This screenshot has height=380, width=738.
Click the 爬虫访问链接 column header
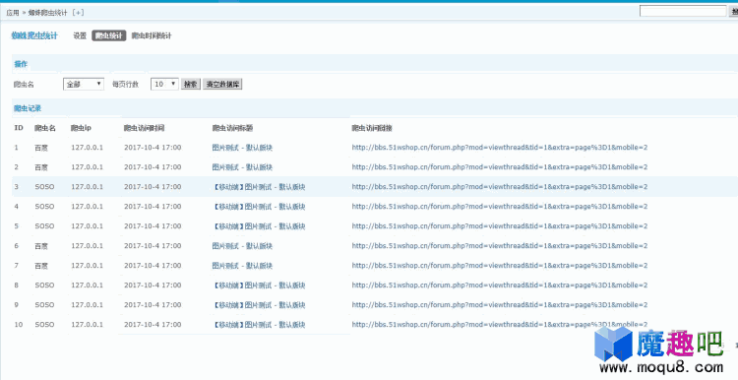coord(372,128)
